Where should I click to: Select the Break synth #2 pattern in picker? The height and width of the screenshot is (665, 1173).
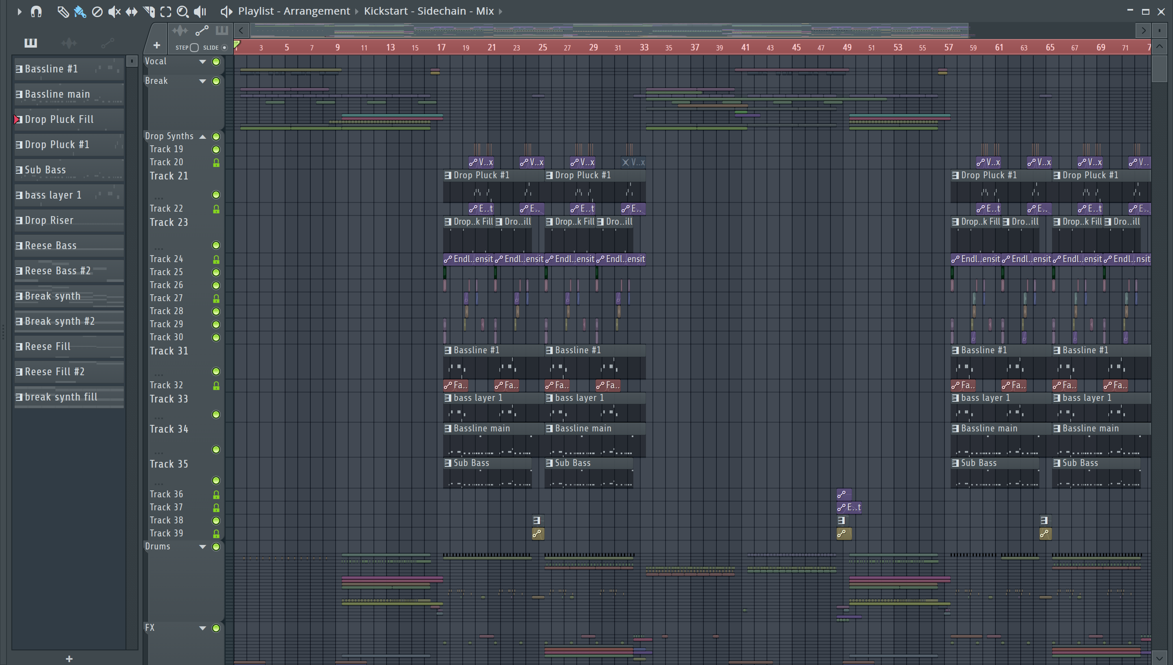point(69,322)
